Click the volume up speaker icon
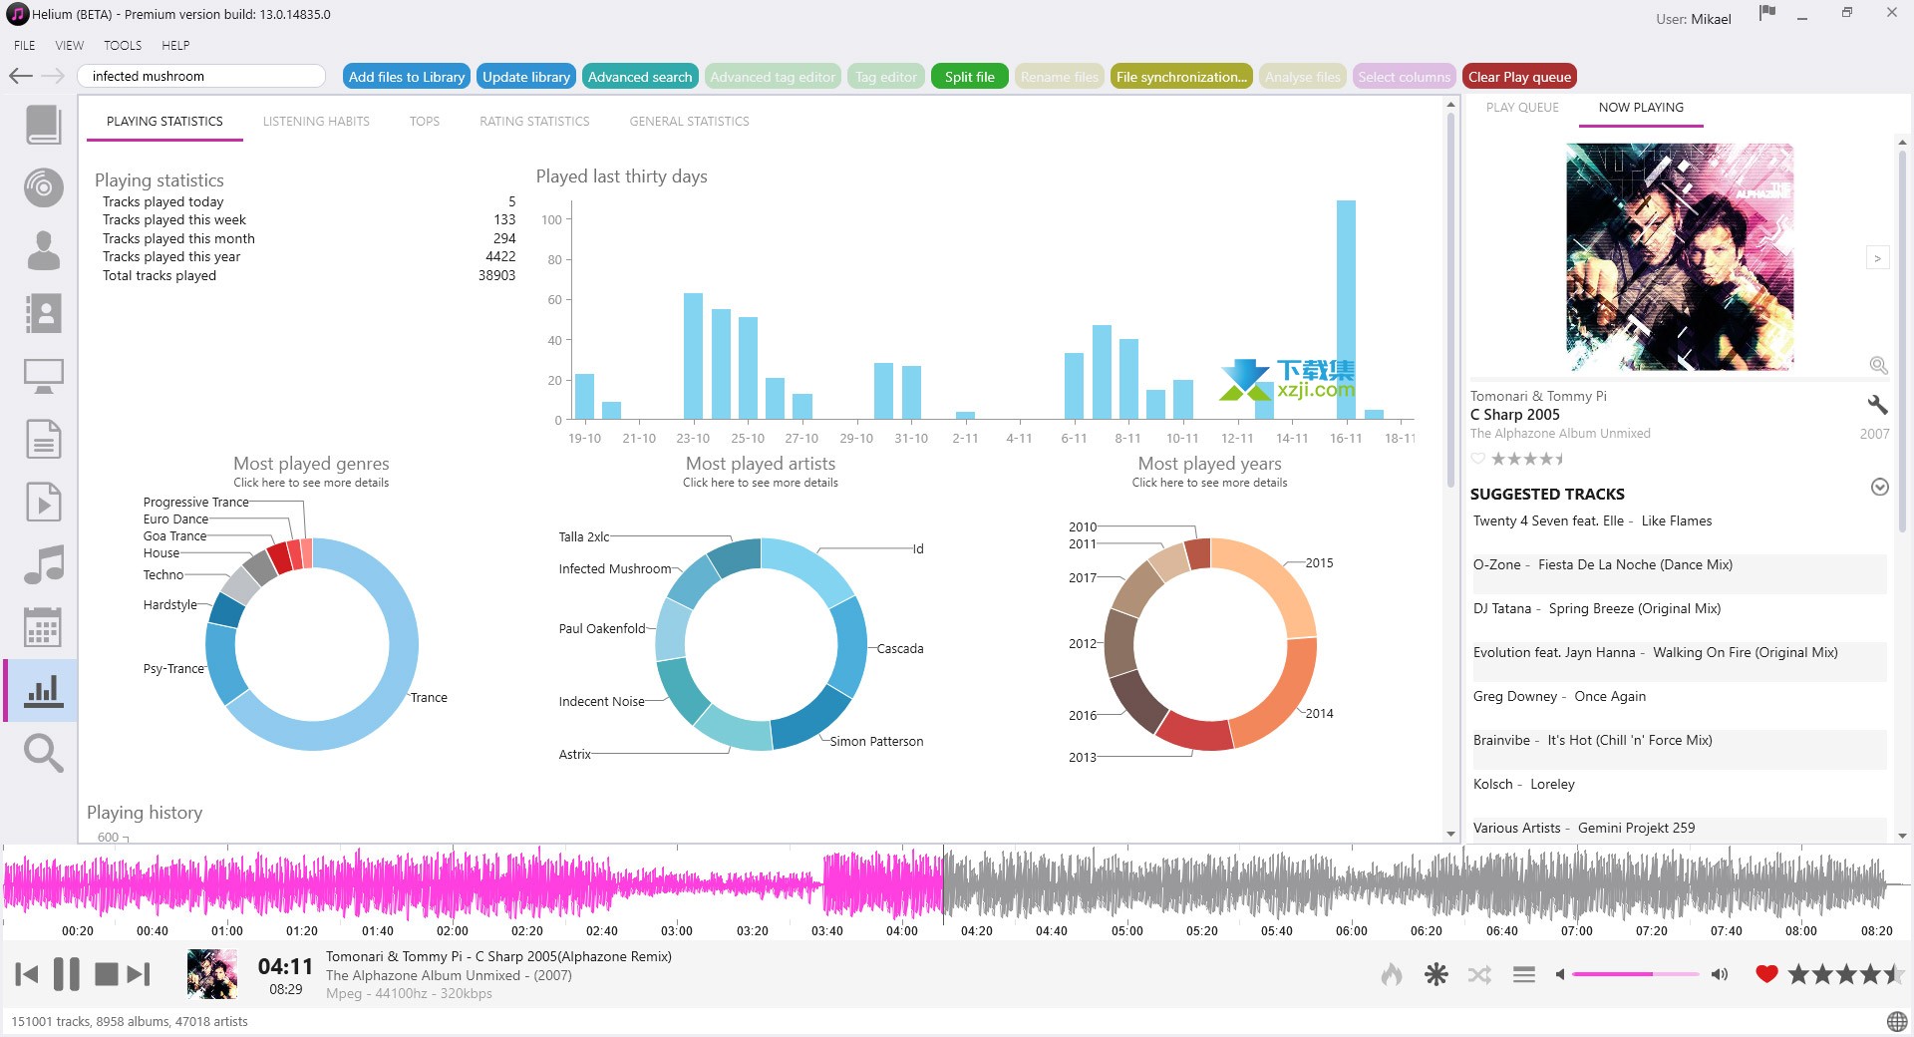The image size is (1914, 1037). point(1720,974)
